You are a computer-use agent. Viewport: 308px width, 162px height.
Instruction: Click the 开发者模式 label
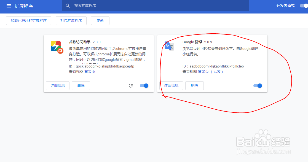(285, 6)
